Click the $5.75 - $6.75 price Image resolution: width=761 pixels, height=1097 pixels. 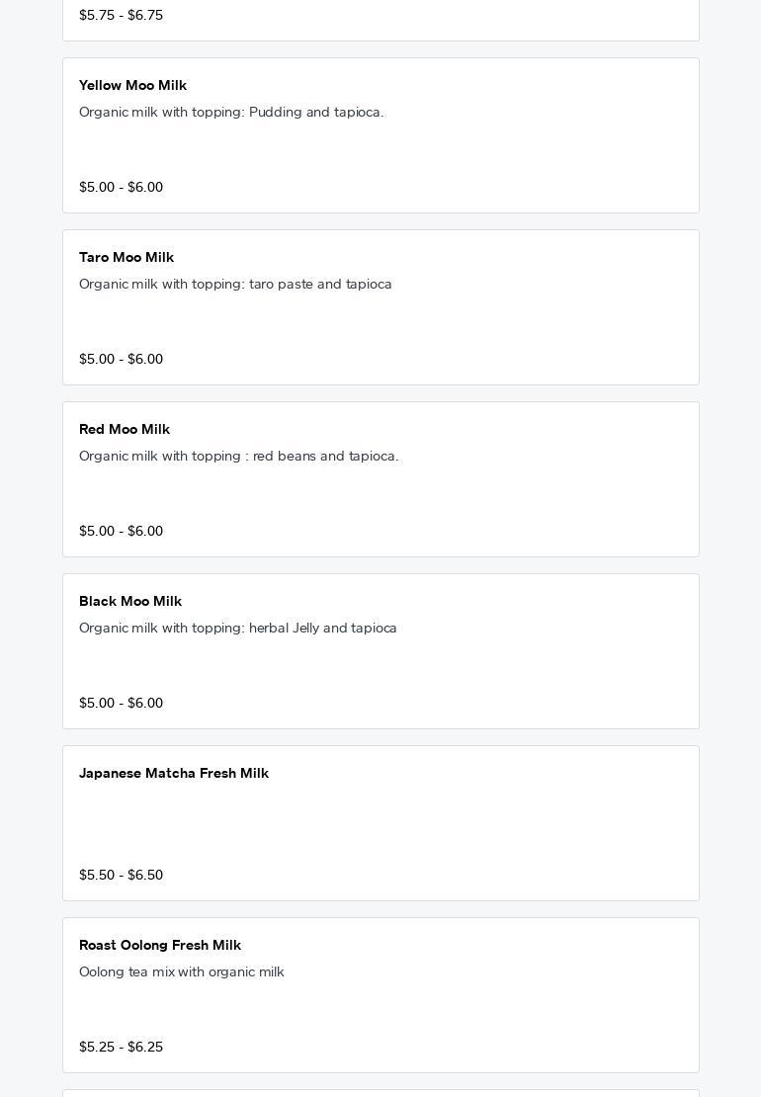[121, 16]
